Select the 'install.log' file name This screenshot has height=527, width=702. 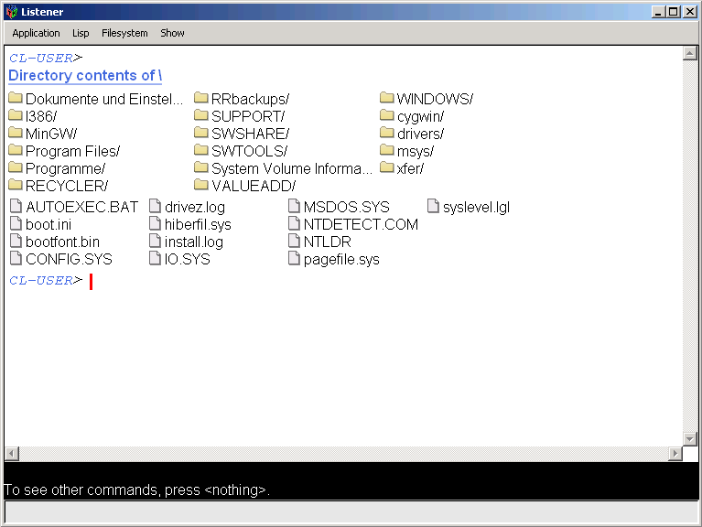tap(194, 242)
